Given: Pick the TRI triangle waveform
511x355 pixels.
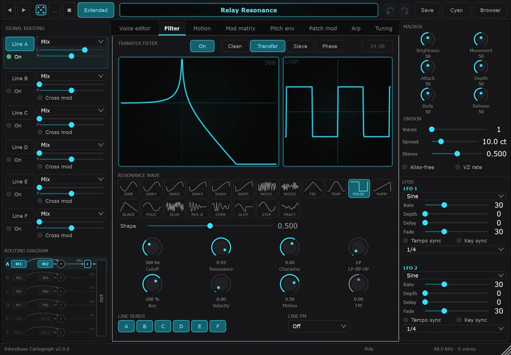Looking at the screenshot, I should [x=313, y=188].
